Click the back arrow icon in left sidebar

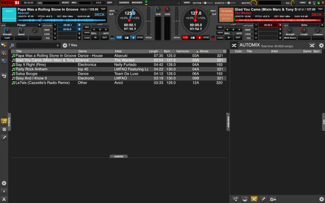4,76
